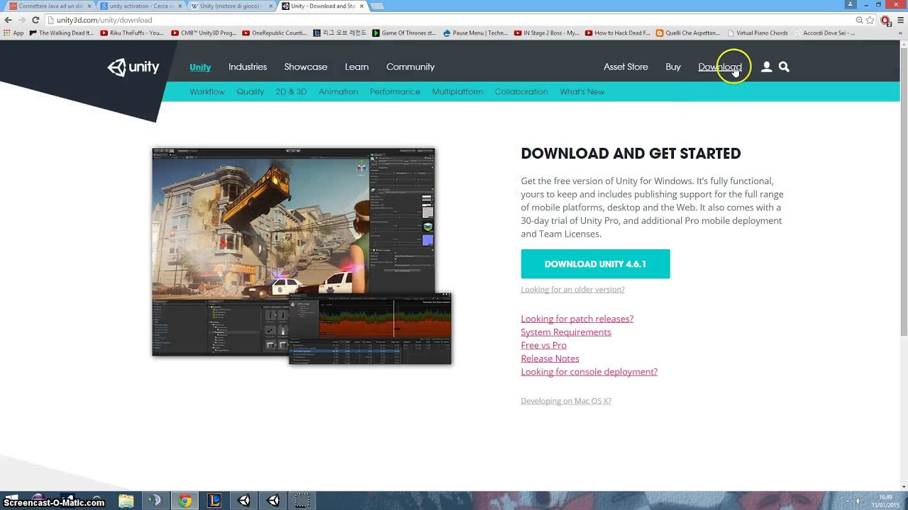Click the dashed rectangle recorder taskbar icon

coord(302,501)
